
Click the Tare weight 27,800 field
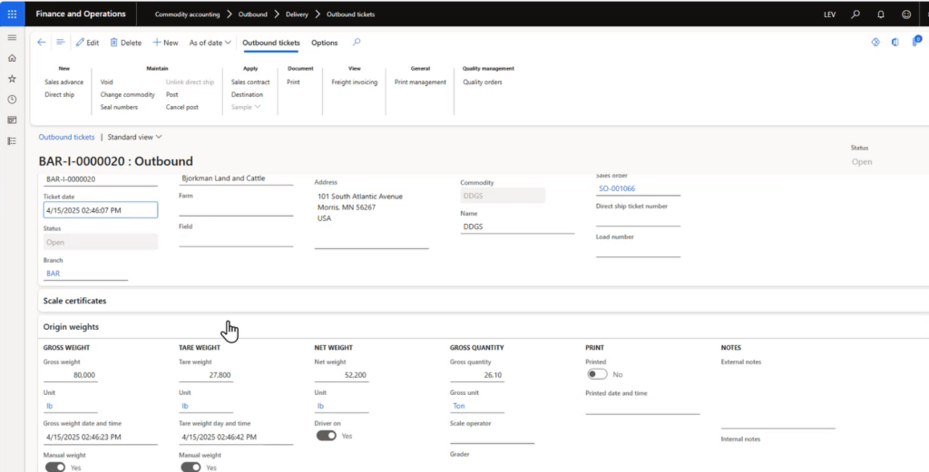(x=206, y=375)
